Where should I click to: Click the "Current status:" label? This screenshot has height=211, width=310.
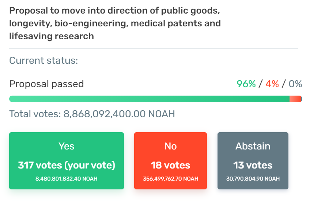tap(44, 60)
